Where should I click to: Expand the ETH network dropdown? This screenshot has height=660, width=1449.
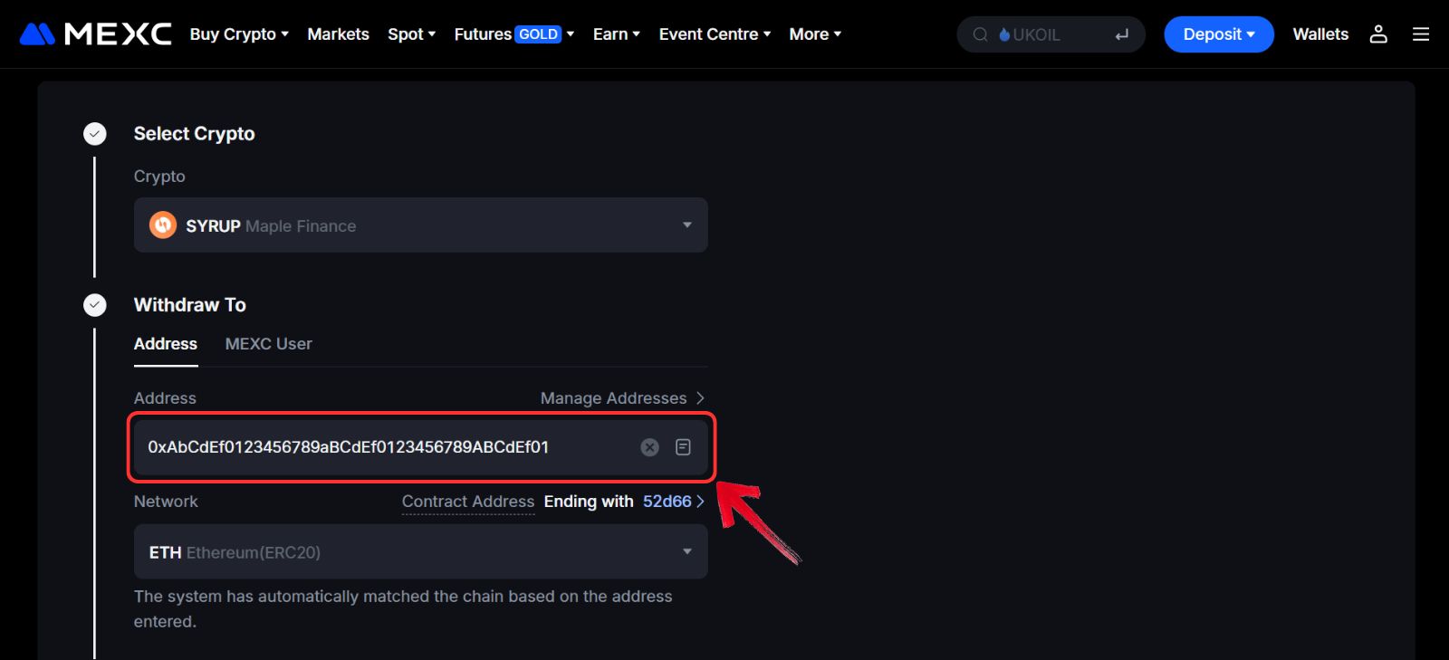click(x=686, y=552)
